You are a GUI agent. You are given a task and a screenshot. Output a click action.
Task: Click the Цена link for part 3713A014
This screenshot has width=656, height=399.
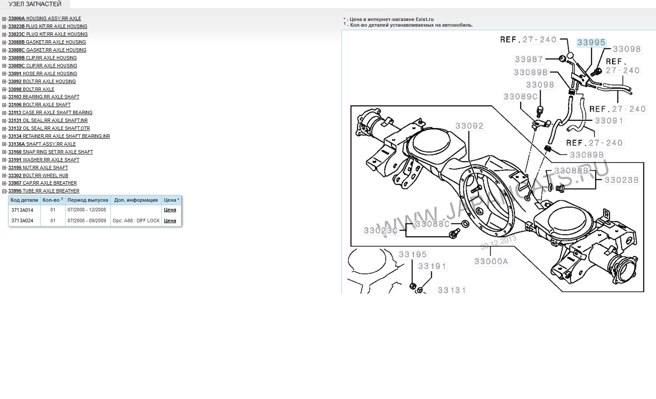170,210
